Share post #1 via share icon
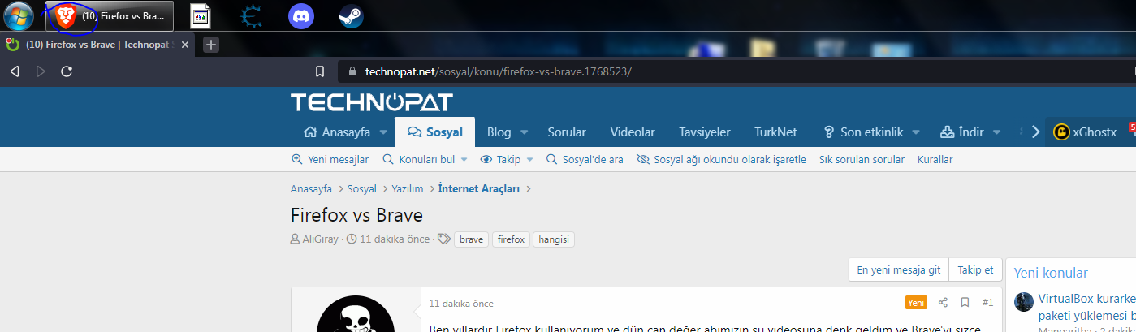The height and width of the screenshot is (332, 1136). (x=943, y=303)
